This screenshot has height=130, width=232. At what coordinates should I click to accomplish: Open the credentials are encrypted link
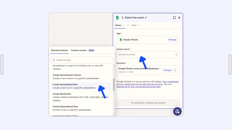[x=147, y=83]
